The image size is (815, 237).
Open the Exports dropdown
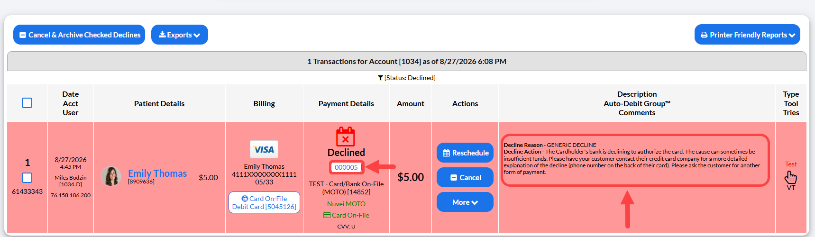180,35
